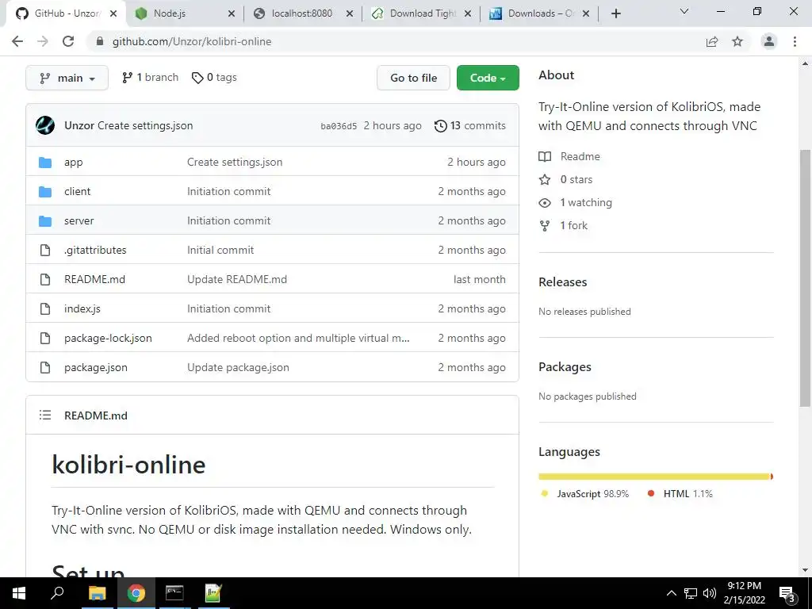Open the Update README.md commit message
Screen dimensions: 812x609
point(236,279)
